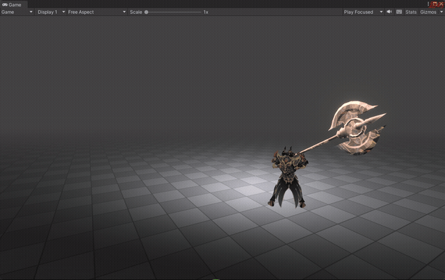Close the Game view panel

tap(441, 4)
